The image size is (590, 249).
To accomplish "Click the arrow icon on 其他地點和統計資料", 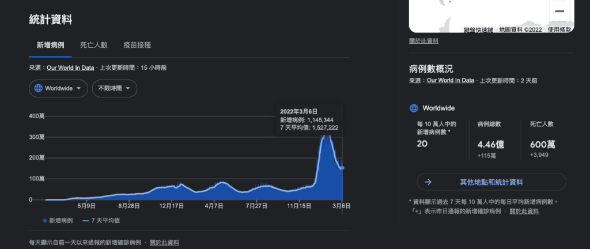I will pyautogui.click(x=428, y=182).
